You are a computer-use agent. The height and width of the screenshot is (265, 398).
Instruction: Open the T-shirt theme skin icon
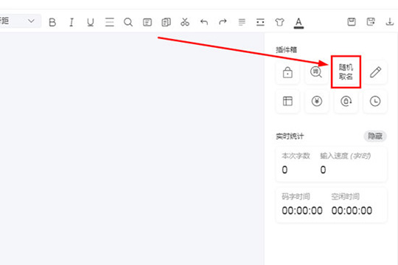point(279,22)
